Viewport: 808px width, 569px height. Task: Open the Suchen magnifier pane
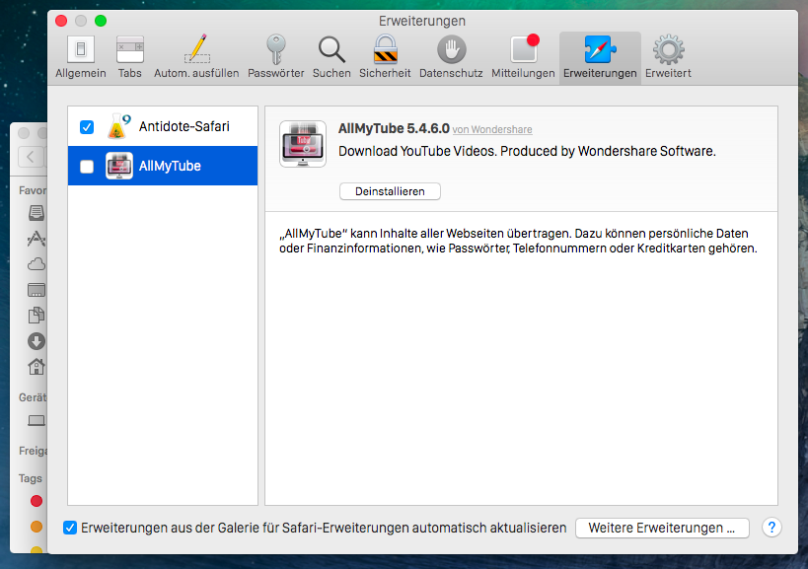coord(331,56)
